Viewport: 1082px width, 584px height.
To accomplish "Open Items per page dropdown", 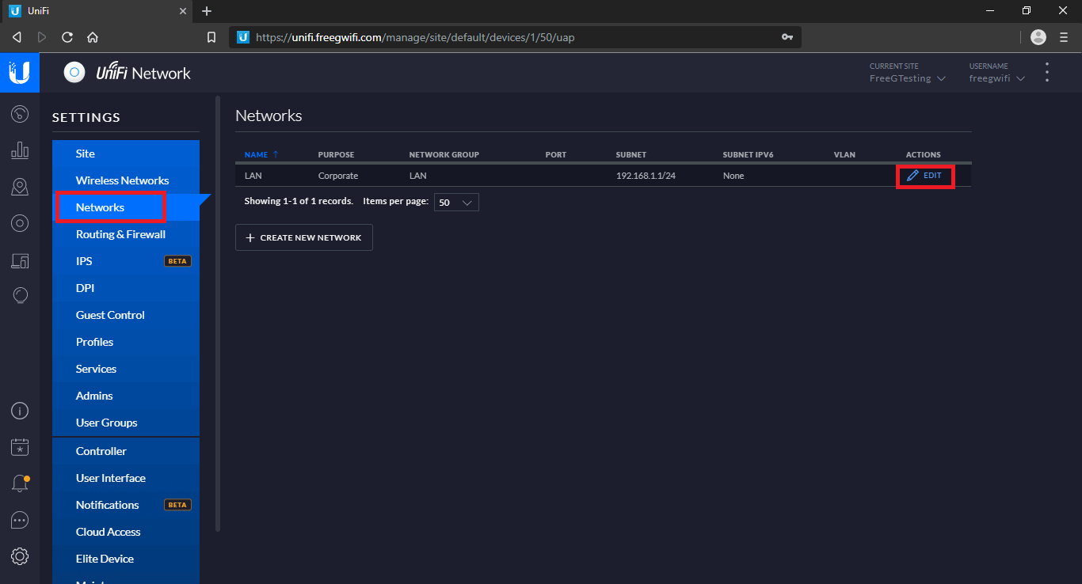I will pos(456,203).
